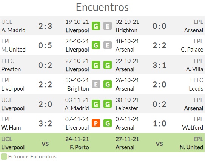Click the F. Porto upcoming opponent name
The height and width of the screenshot is (161, 205).
(x=80, y=147)
